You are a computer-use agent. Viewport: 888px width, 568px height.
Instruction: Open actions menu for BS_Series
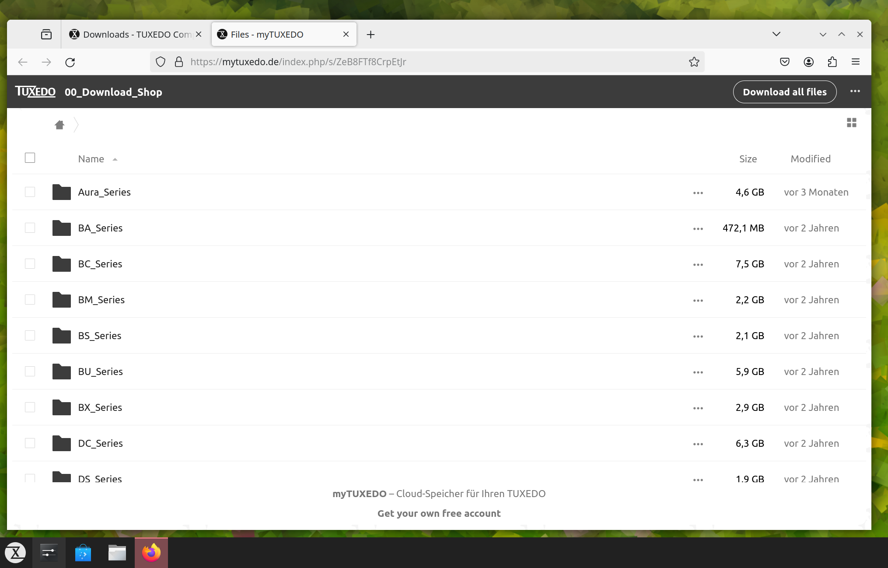tap(698, 337)
